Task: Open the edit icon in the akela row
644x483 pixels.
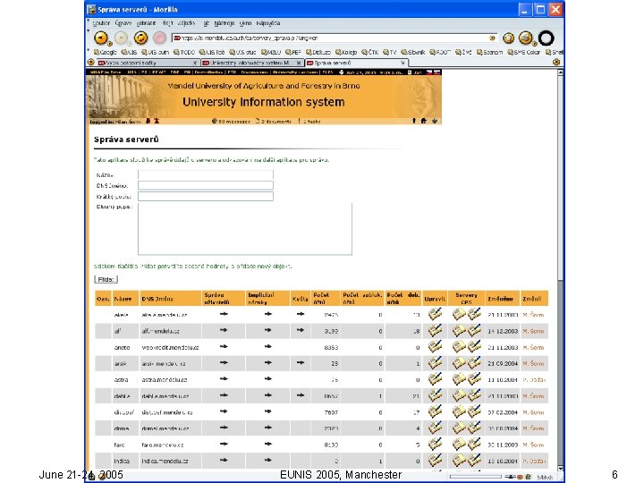Action: [435, 314]
